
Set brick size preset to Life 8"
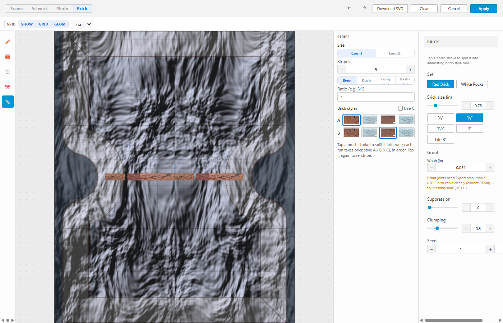click(440, 139)
